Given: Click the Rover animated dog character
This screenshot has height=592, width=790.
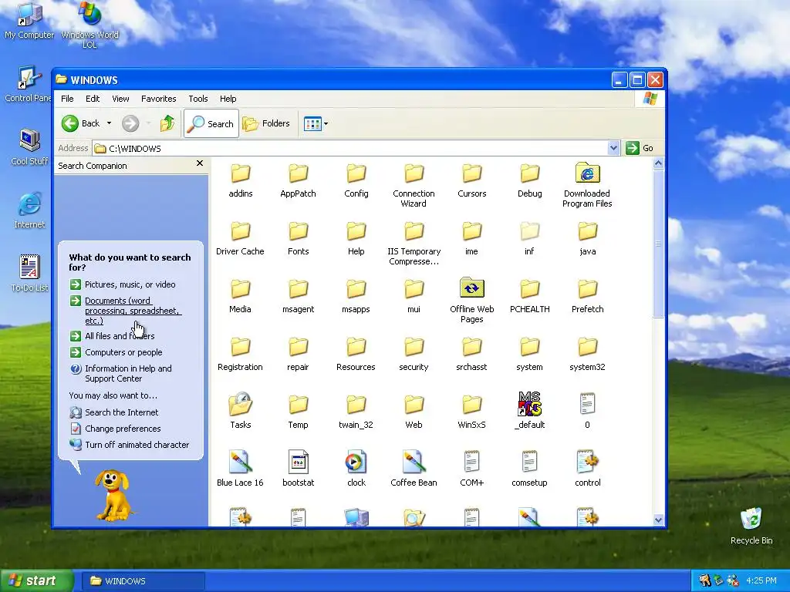Looking at the screenshot, I should tap(114, 495).
